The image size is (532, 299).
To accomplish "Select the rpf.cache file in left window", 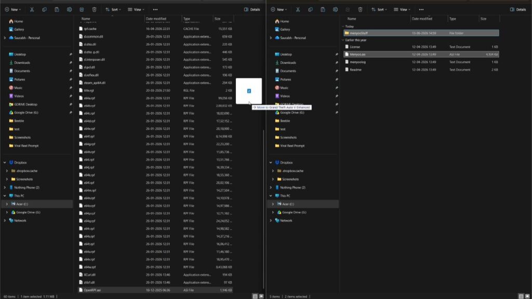I will 155,29.
